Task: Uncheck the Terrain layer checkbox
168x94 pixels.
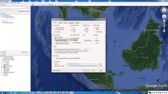Action: pos(3,75)
